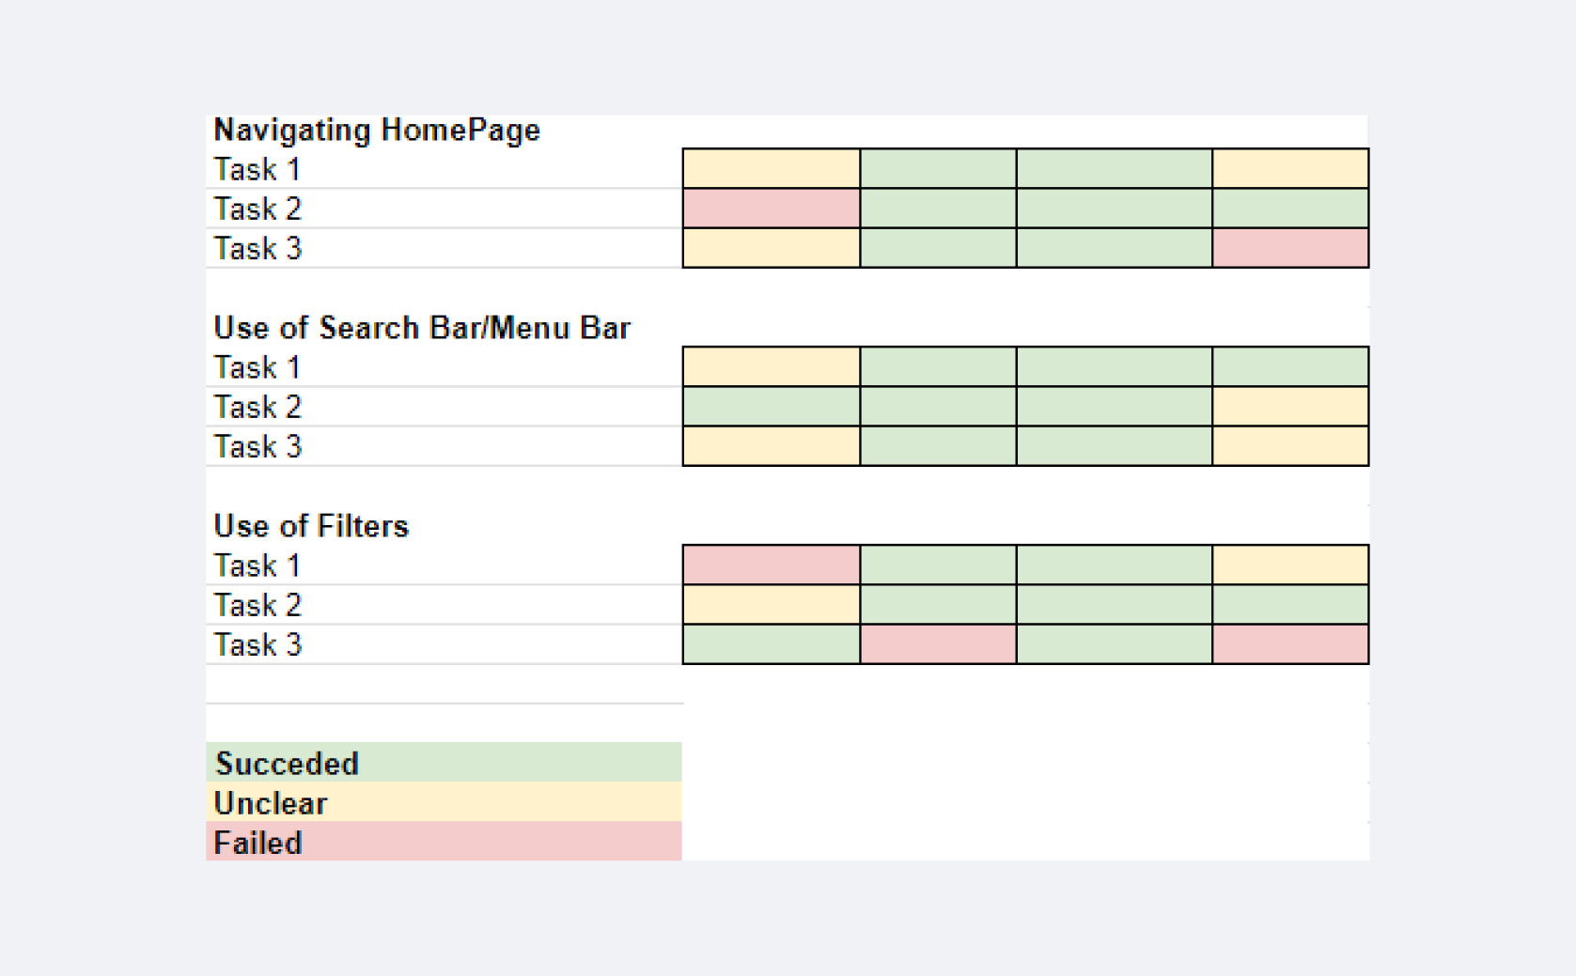Image resolution: width=1576 pixels, height=976 pixels.
Task: Select the green Succeded legend cell
Action: click(x=444, y=763)
